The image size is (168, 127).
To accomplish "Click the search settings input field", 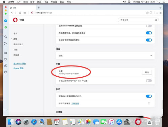I will pyautogui.click(x=138, y=20).
